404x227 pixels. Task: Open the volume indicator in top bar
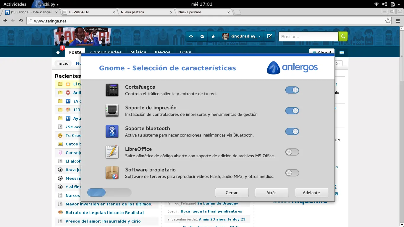384,4
